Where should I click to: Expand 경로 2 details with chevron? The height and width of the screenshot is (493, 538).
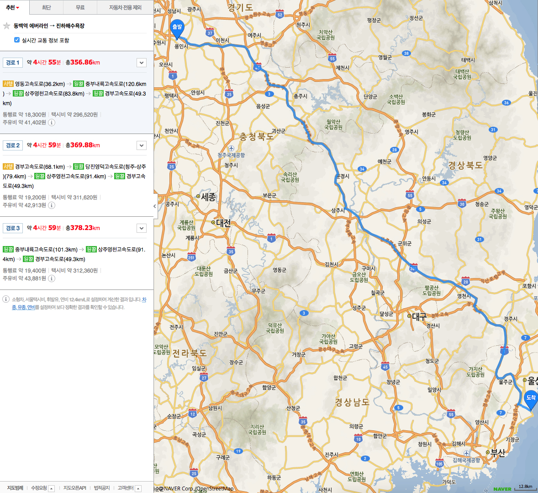[142, 145]
